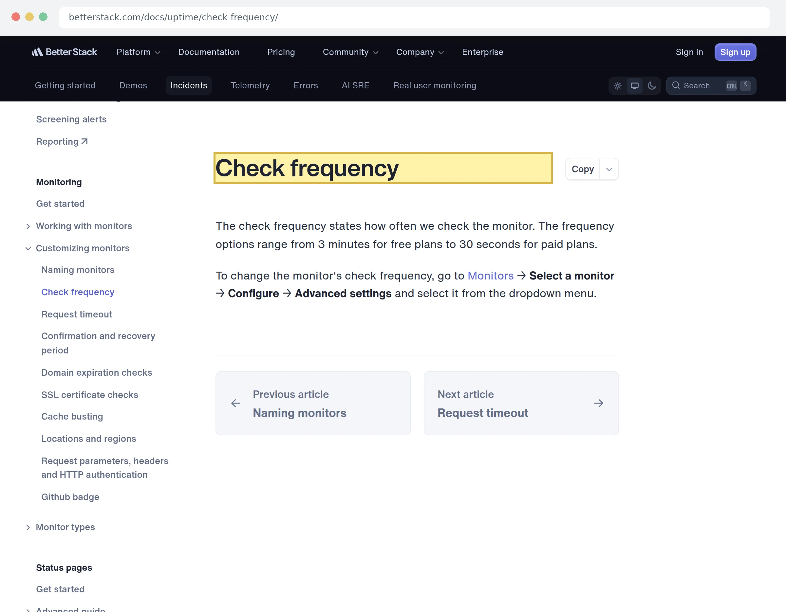
Task: Open Screening alerts sidebar link
Action: (71, 119)
